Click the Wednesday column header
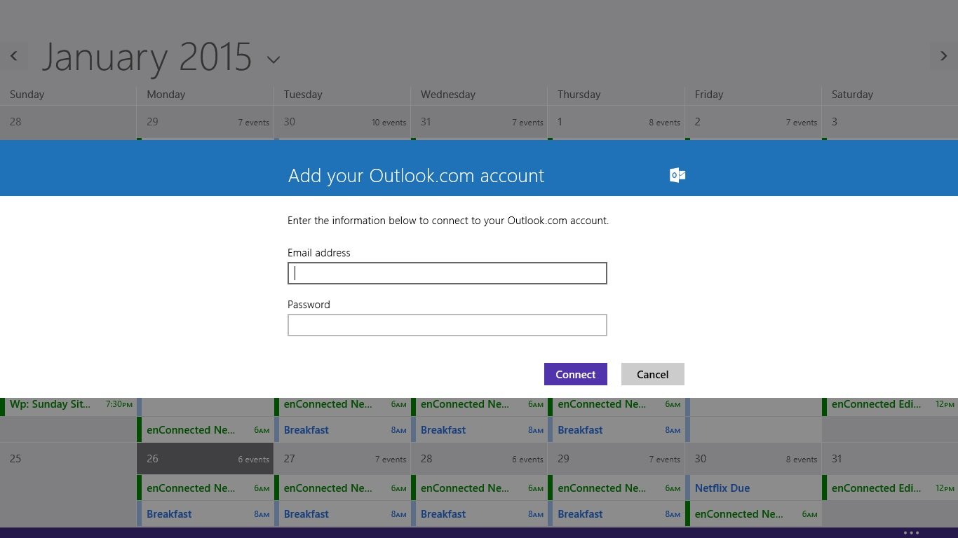 click(448, 95)
